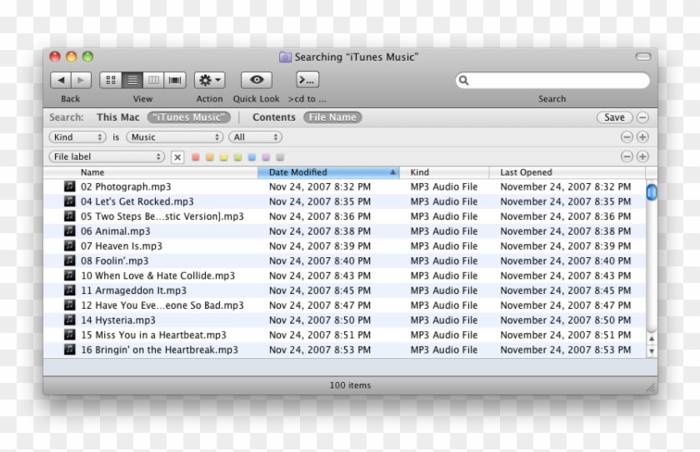The width and height of the screenshot is (700, 452).
Task: Choose the purple file label
Action: pos(266,156)
